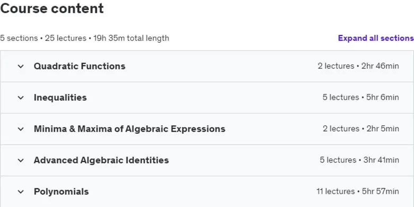
Task: Click the 5 sections summary text
Action: point(19,38)
